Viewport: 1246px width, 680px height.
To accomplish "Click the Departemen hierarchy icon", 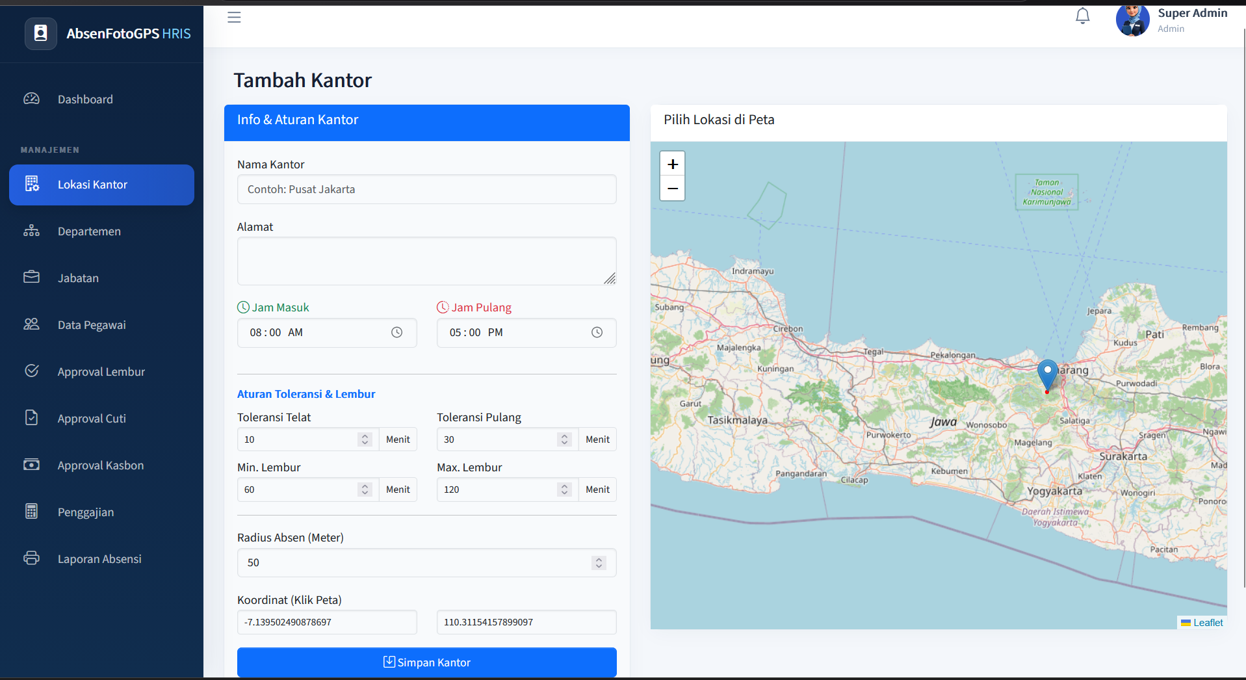I will click(x=31, y=231).
